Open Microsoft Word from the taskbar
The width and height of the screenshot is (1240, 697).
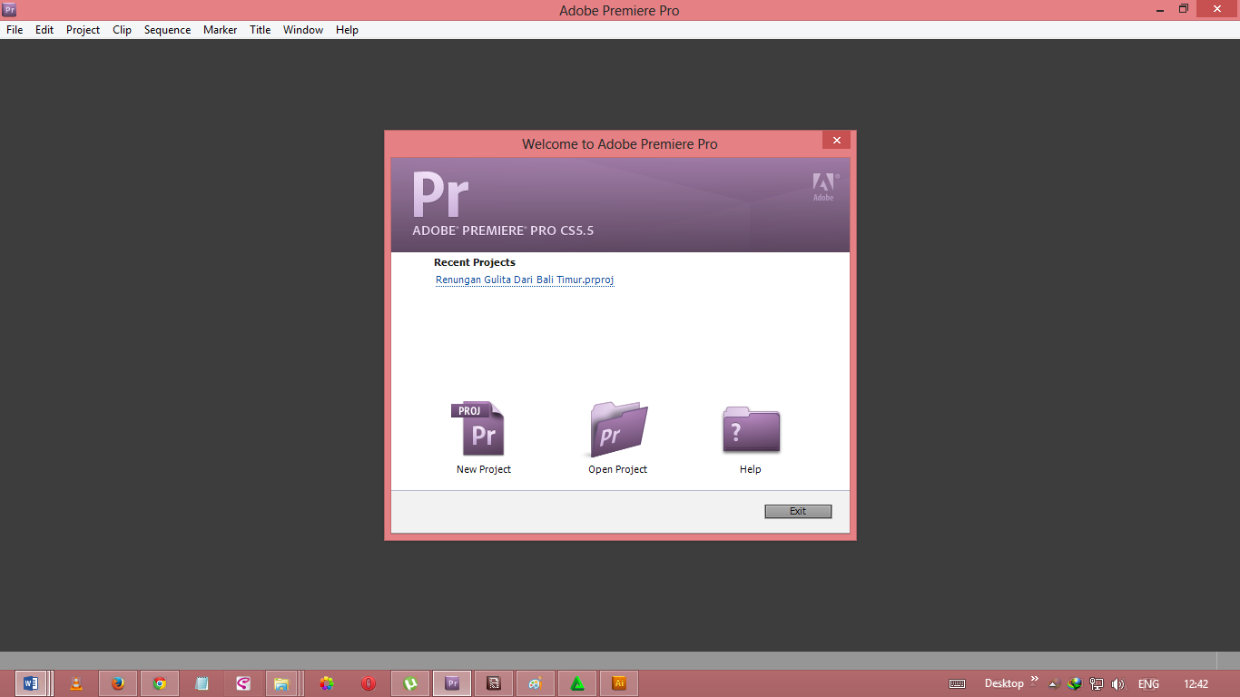point(31,683)
